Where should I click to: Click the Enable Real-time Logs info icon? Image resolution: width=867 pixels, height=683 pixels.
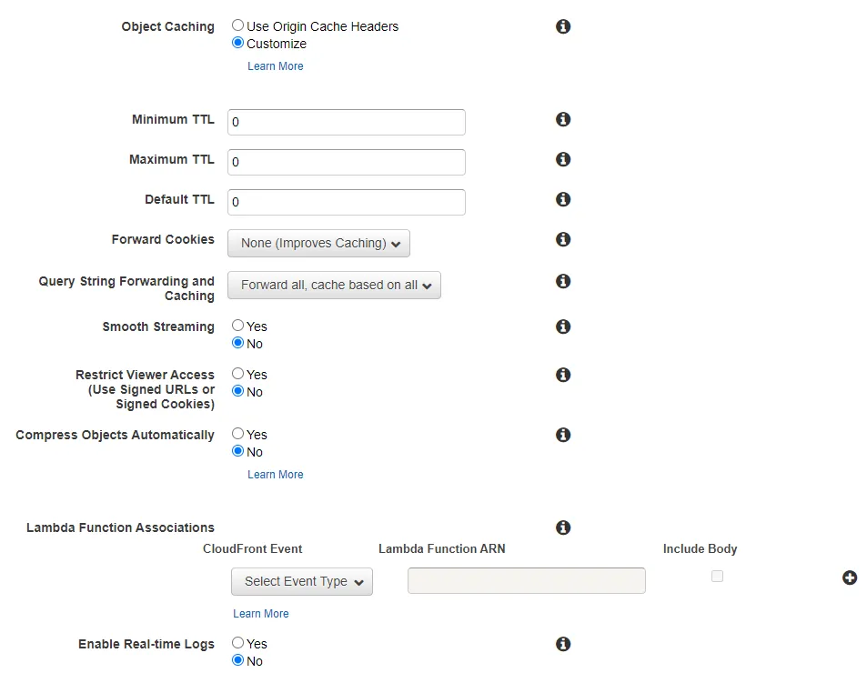coord(563,645)
